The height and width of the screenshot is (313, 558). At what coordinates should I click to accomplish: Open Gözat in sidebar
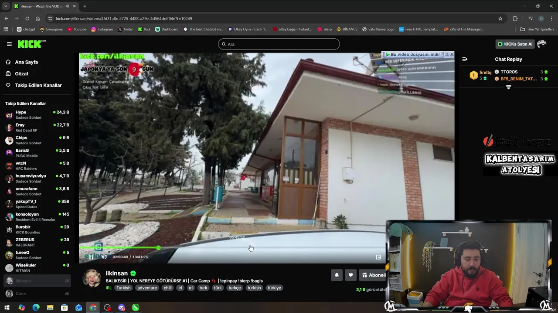pos(21,74)
